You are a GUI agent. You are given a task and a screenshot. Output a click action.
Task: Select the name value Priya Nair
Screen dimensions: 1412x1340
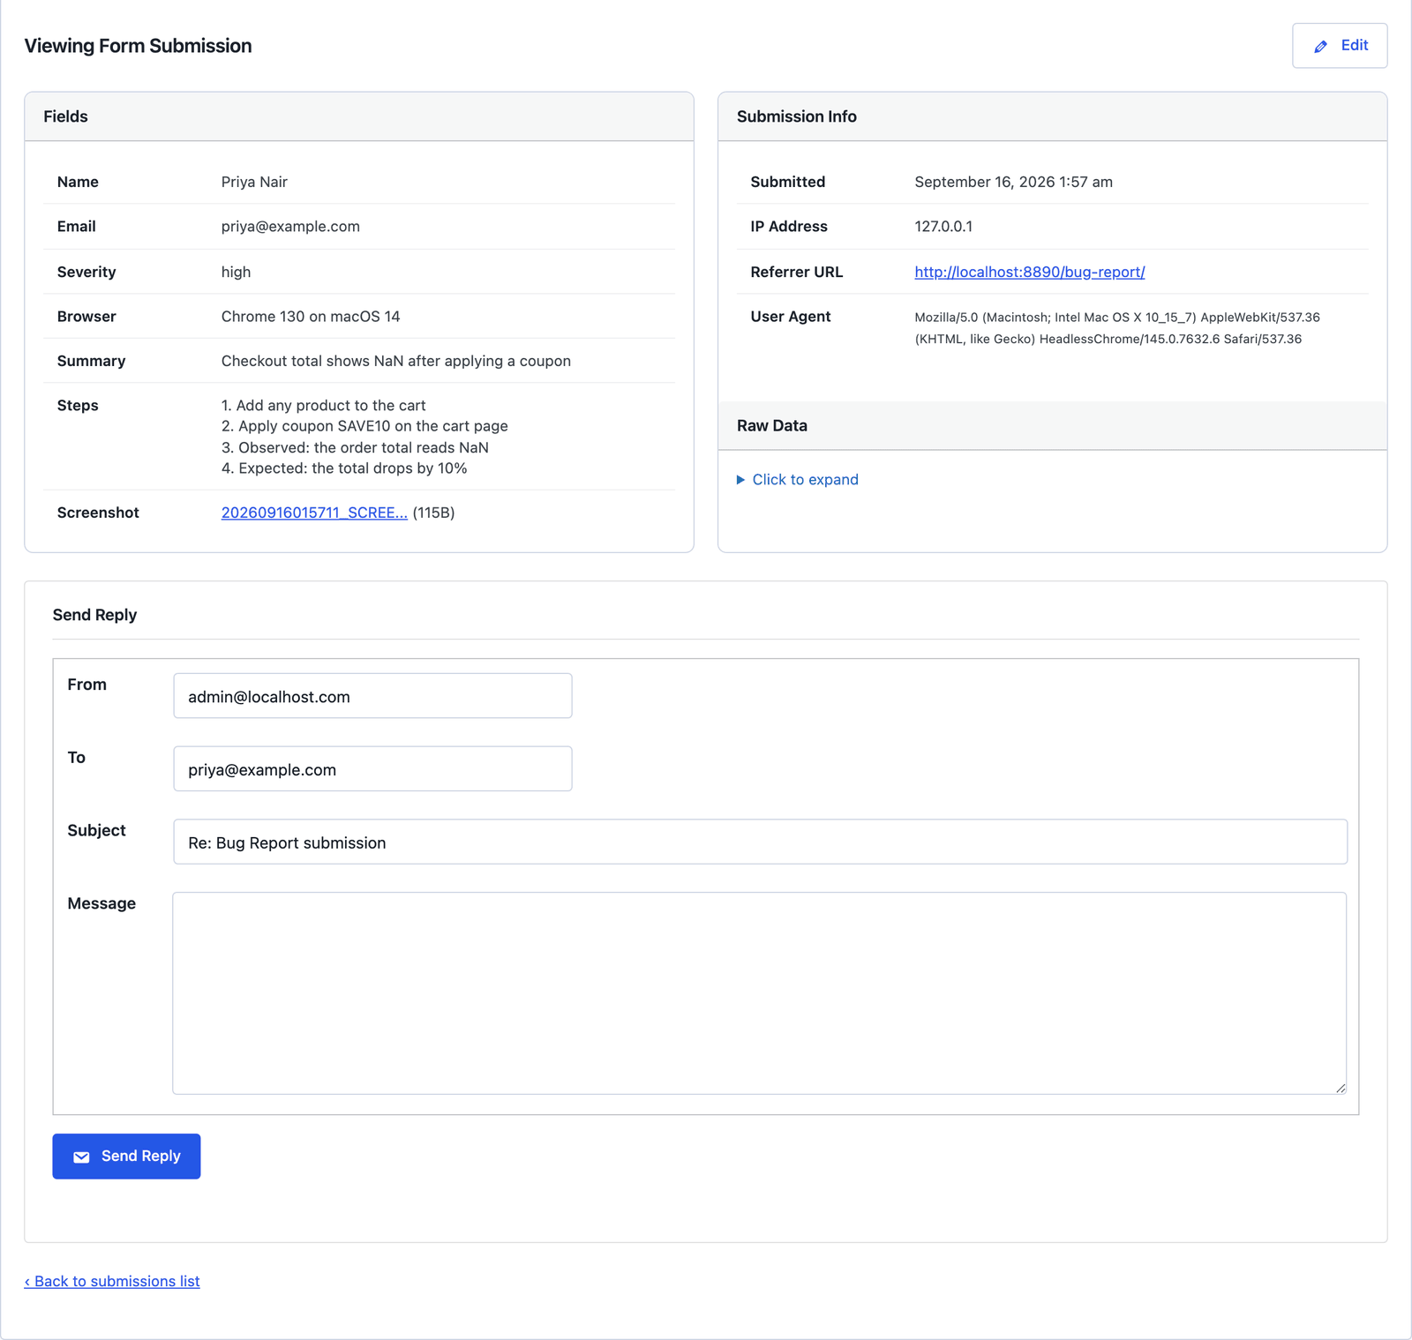254,182
